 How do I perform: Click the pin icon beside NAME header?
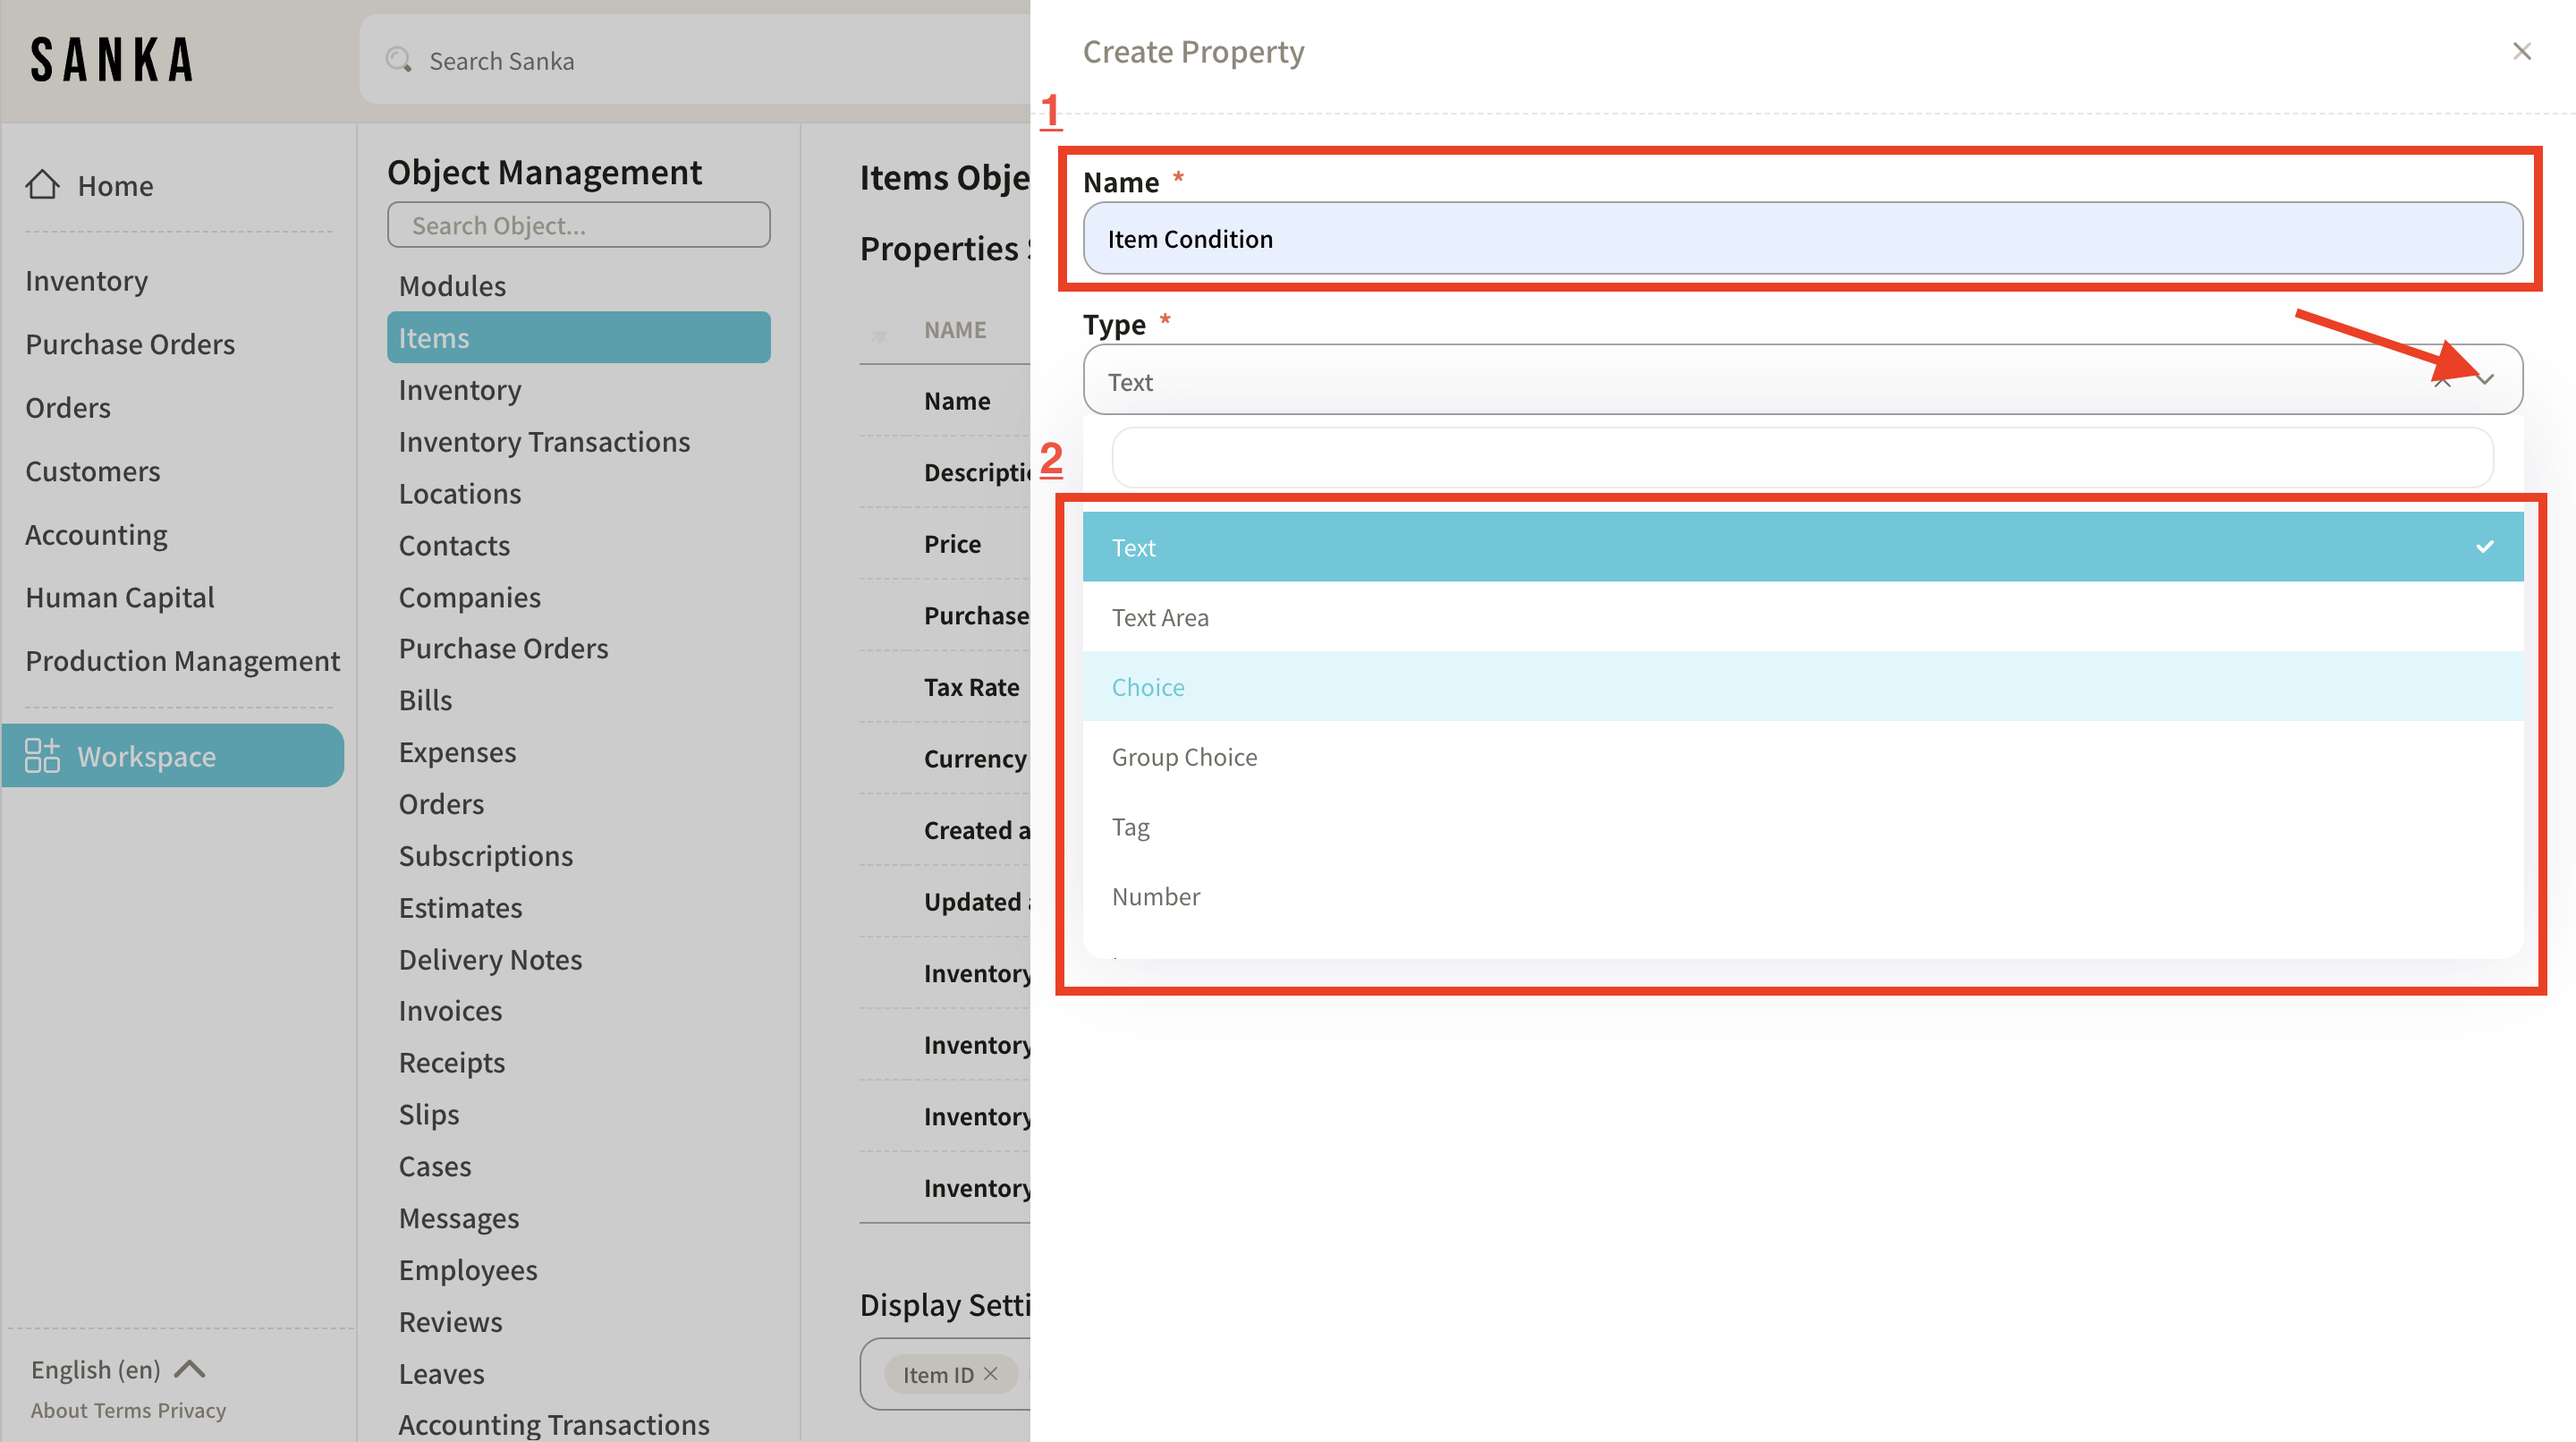(x=879, y=336)
